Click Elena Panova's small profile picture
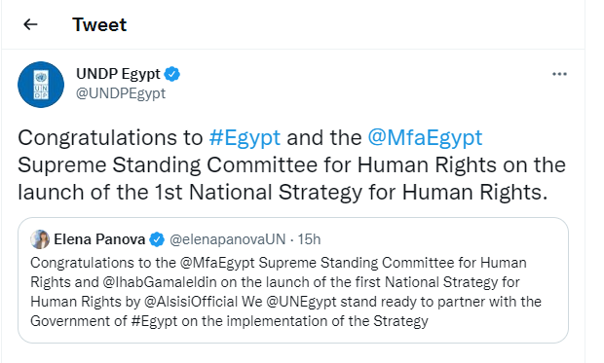 point(40,239)
